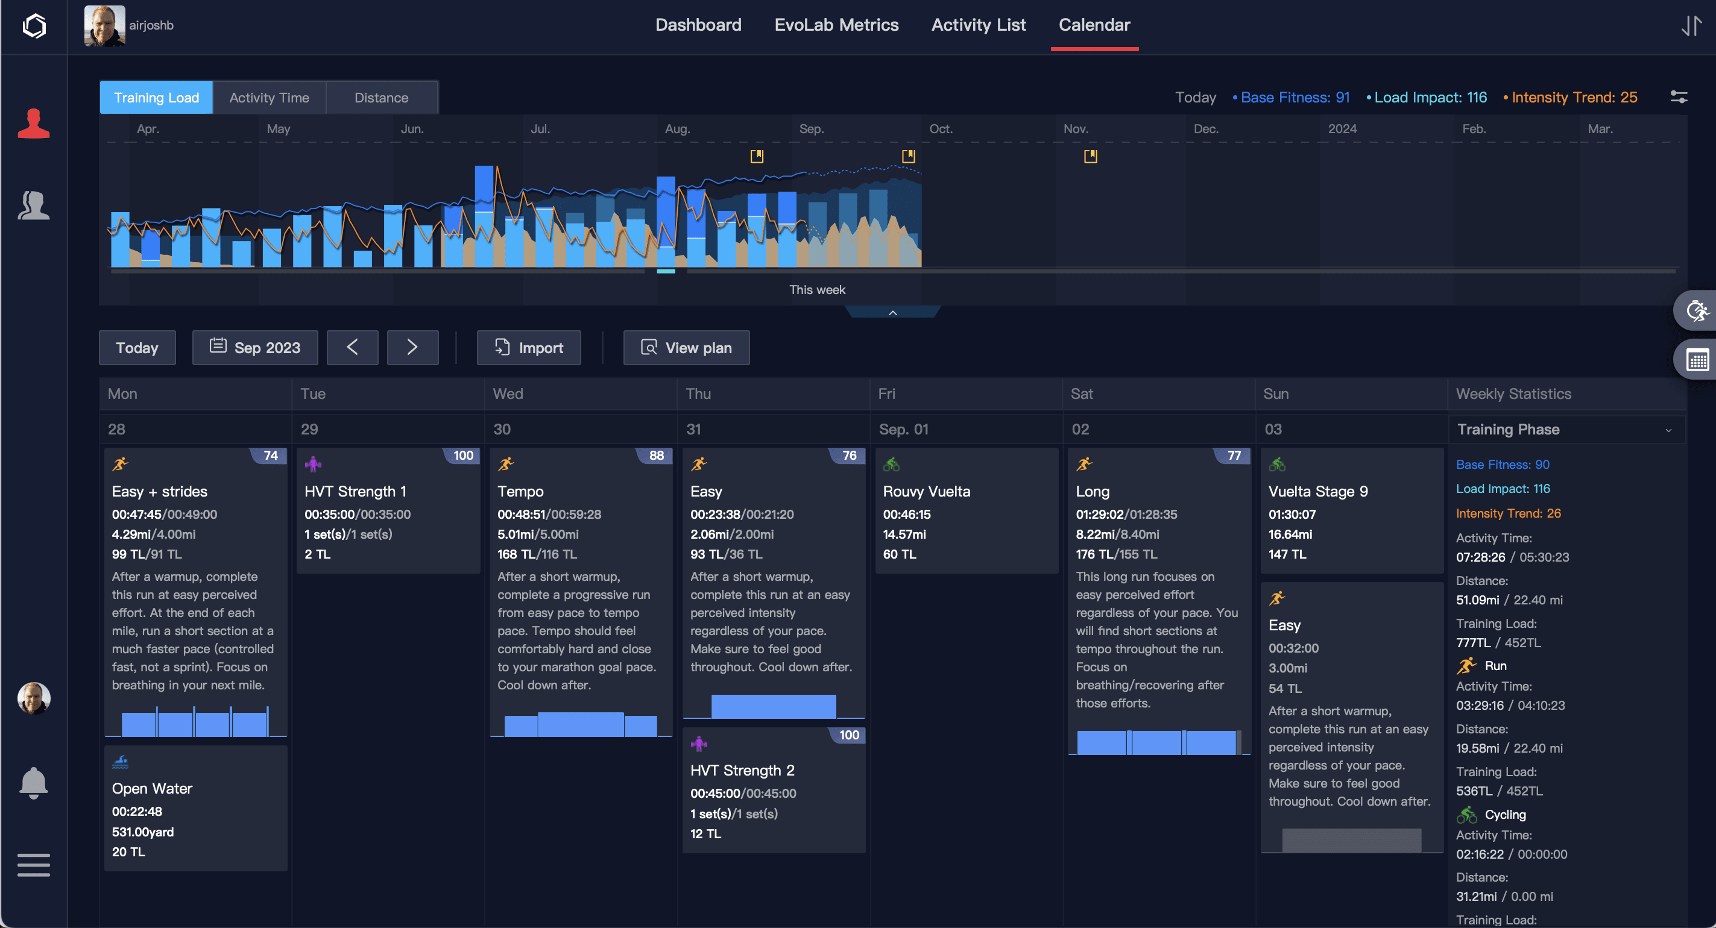Click the Import button
The height and width of the screenshot is (928, 1716).
point(528,348)
